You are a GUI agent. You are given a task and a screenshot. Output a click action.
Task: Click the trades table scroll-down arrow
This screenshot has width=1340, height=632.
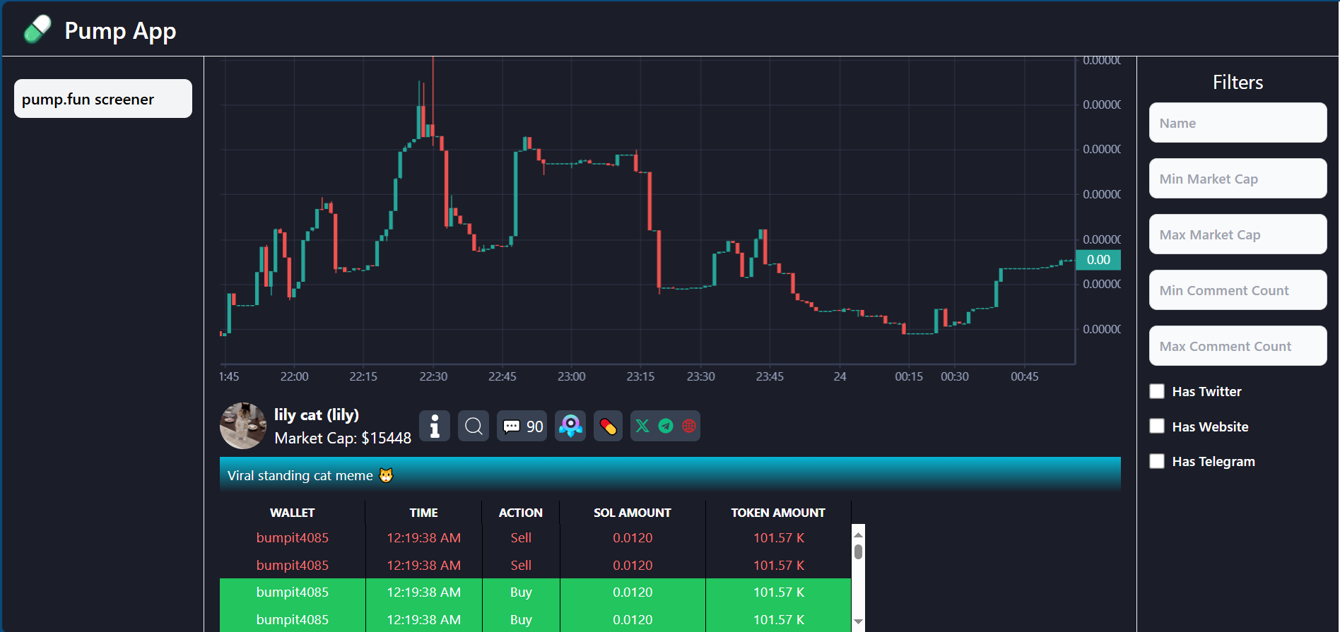coord(858,621)
